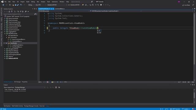Viewport: 196px width, 110px height.
Task: Switch to the Test Explorer tab
Action: click(x=7, y=106)
